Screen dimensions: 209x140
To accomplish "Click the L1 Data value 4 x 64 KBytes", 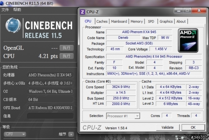I will (170, 87).
